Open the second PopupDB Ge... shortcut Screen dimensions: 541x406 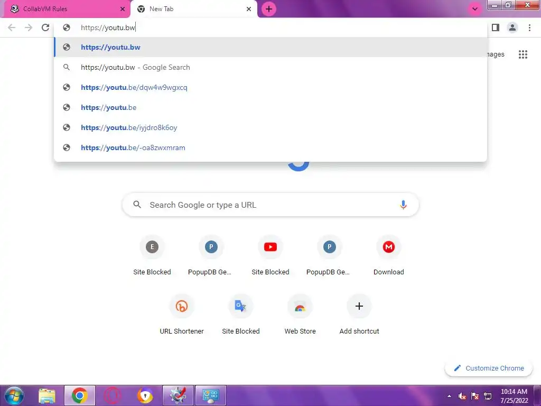(x=330, y=255)
